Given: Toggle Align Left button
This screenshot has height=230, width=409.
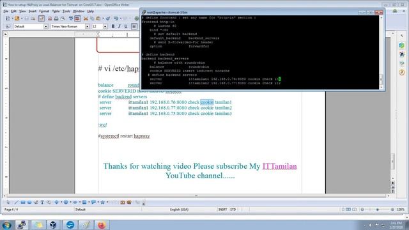Looking at the screenshot, I should click(x=134, y=26).
